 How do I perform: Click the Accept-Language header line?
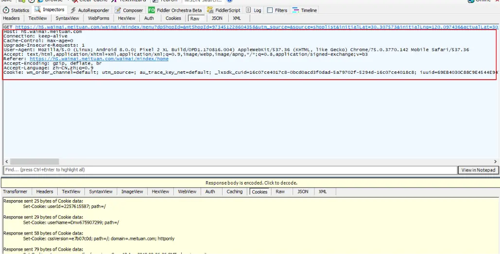click(x=49, y=68)
